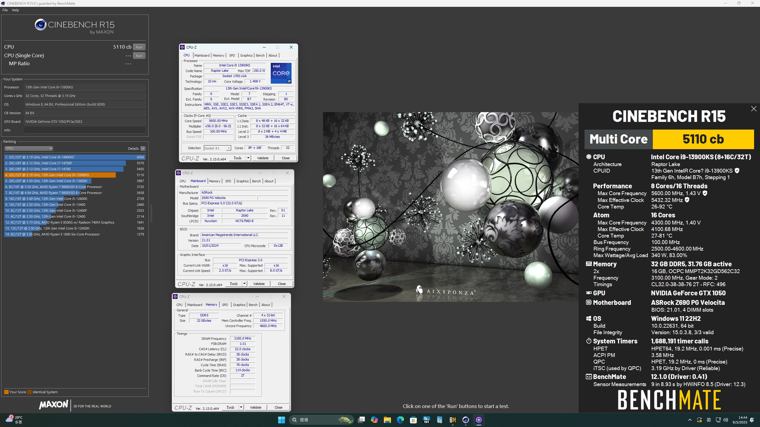
Task: Select ranking entry Intel Core i9-14900KF
Action: click(x=75, y=157)
